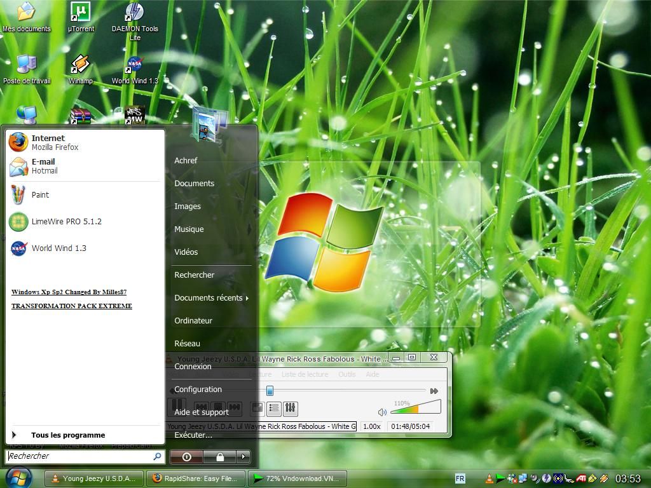
Task: Open Musique in start menu
Action: (189, 229)
